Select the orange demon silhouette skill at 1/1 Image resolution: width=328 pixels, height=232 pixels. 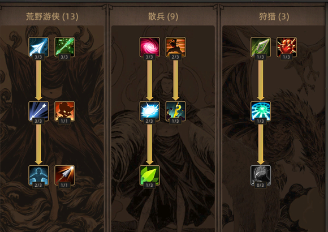tap(64, 111)
